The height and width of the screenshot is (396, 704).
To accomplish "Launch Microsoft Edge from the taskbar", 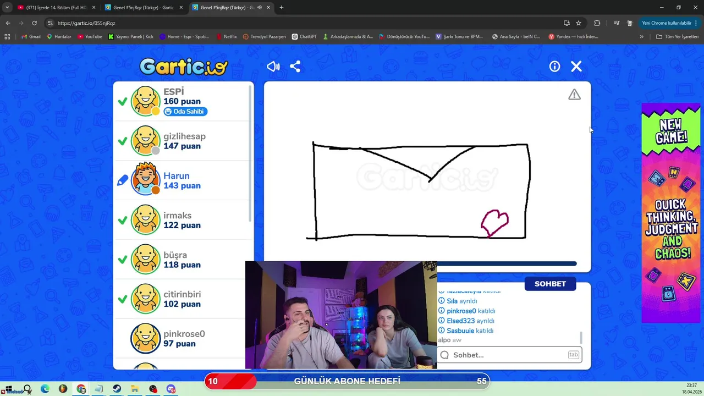I will 45,389.
